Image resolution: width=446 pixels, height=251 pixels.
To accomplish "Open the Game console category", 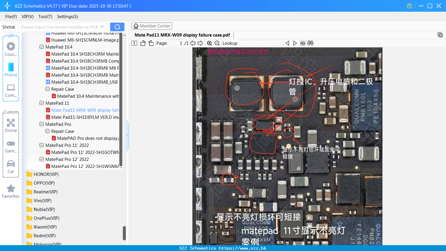I will (11, 146).
